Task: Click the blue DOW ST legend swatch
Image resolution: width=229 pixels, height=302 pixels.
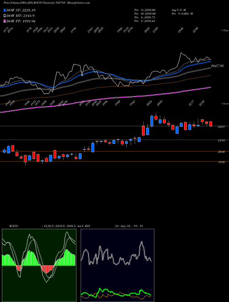Action: pyautogui.click(x=5, y=10)
